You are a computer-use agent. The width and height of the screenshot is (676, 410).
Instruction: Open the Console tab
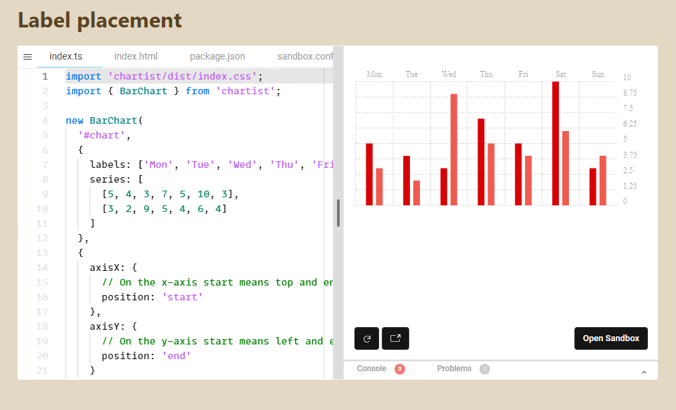(371, 369)
